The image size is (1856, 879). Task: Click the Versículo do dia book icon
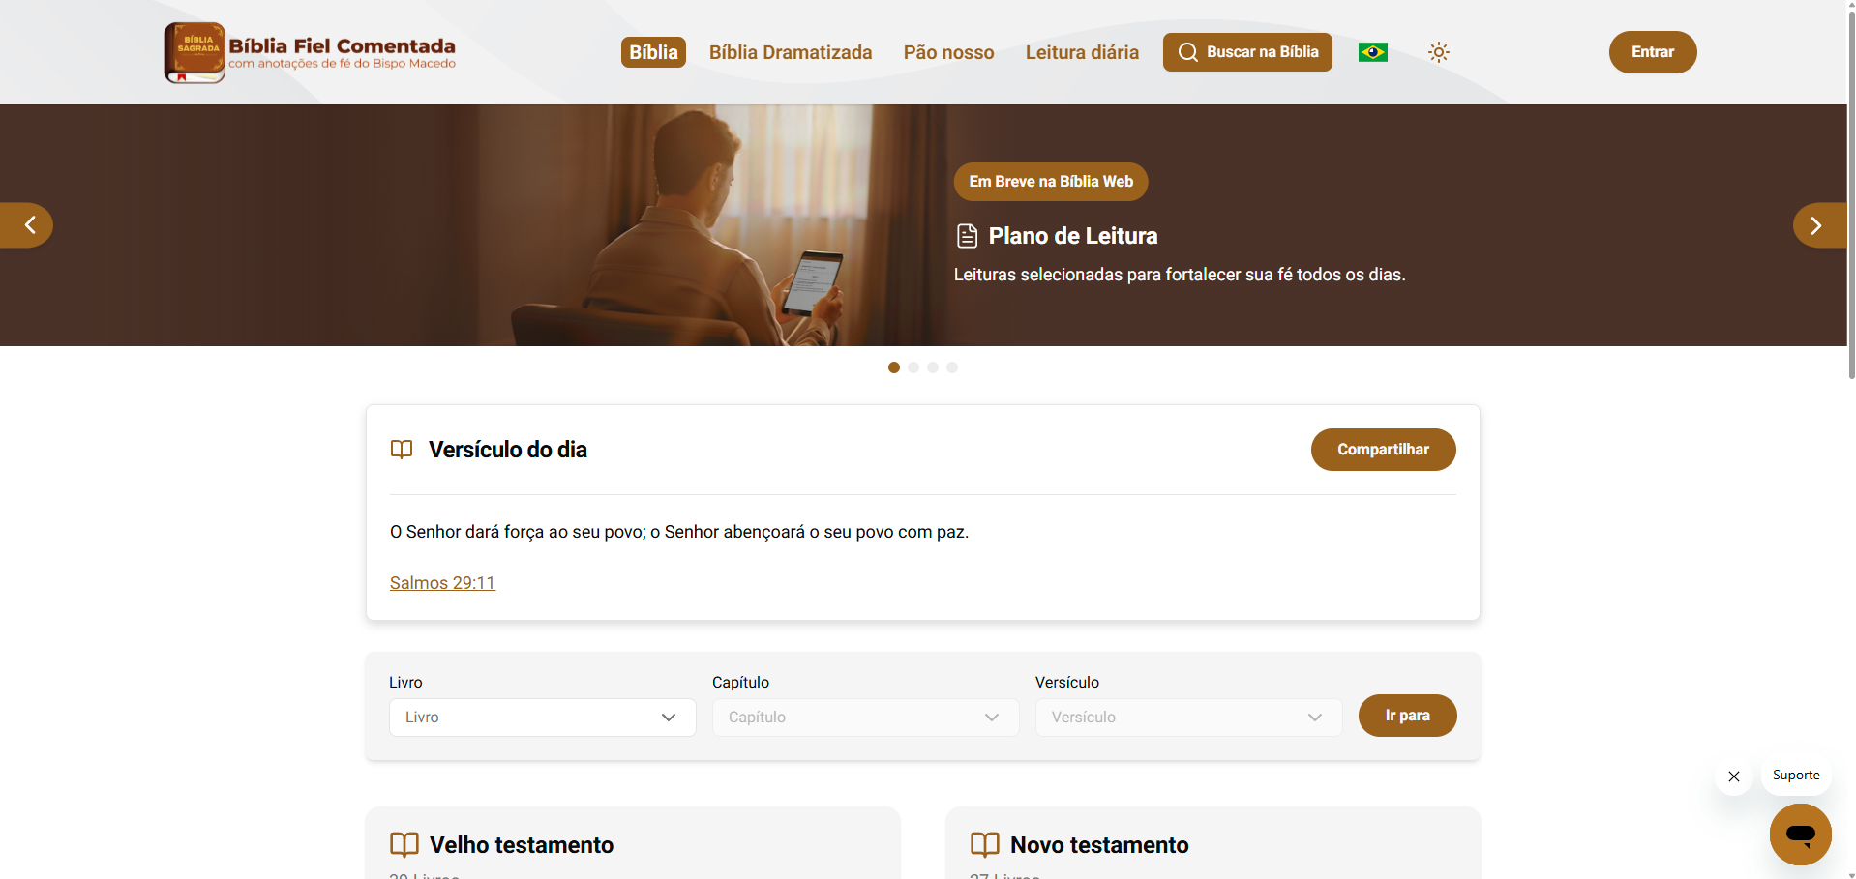(402, 450)
